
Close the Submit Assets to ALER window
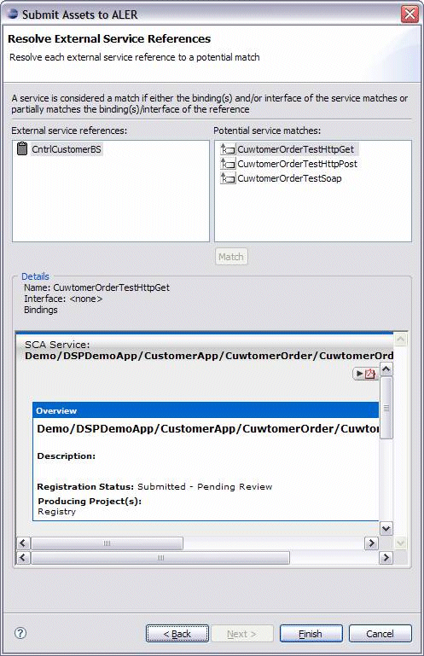(409, 15)
